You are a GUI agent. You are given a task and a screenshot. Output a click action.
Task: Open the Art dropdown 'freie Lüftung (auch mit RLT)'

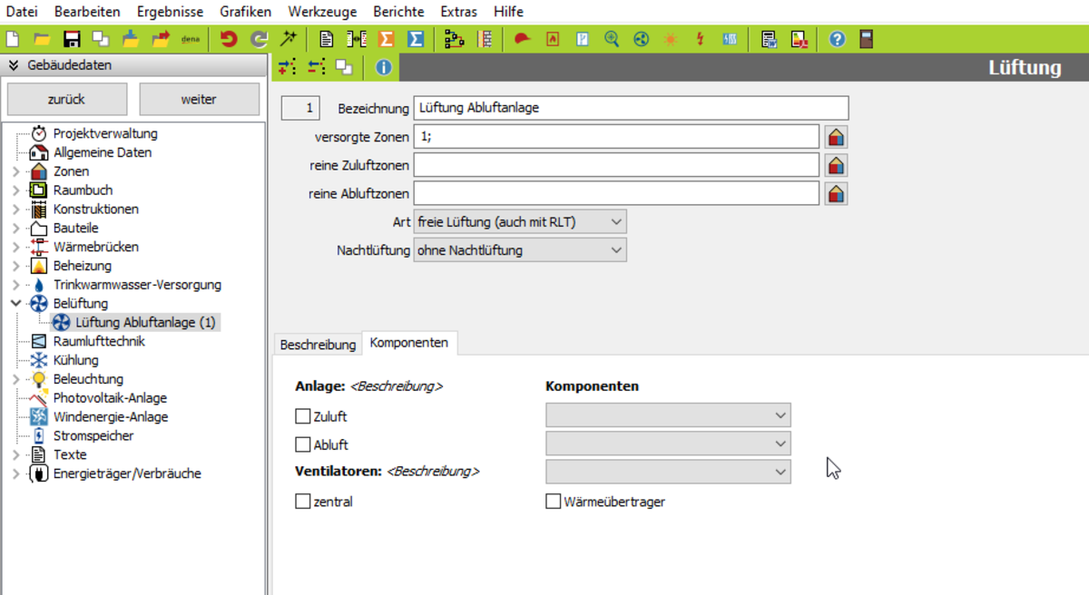click(x=520, y=221)
